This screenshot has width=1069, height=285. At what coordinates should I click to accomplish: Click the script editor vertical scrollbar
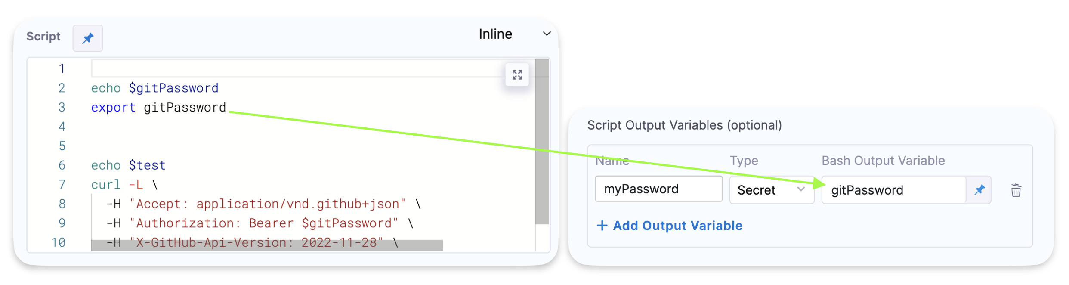542,141
